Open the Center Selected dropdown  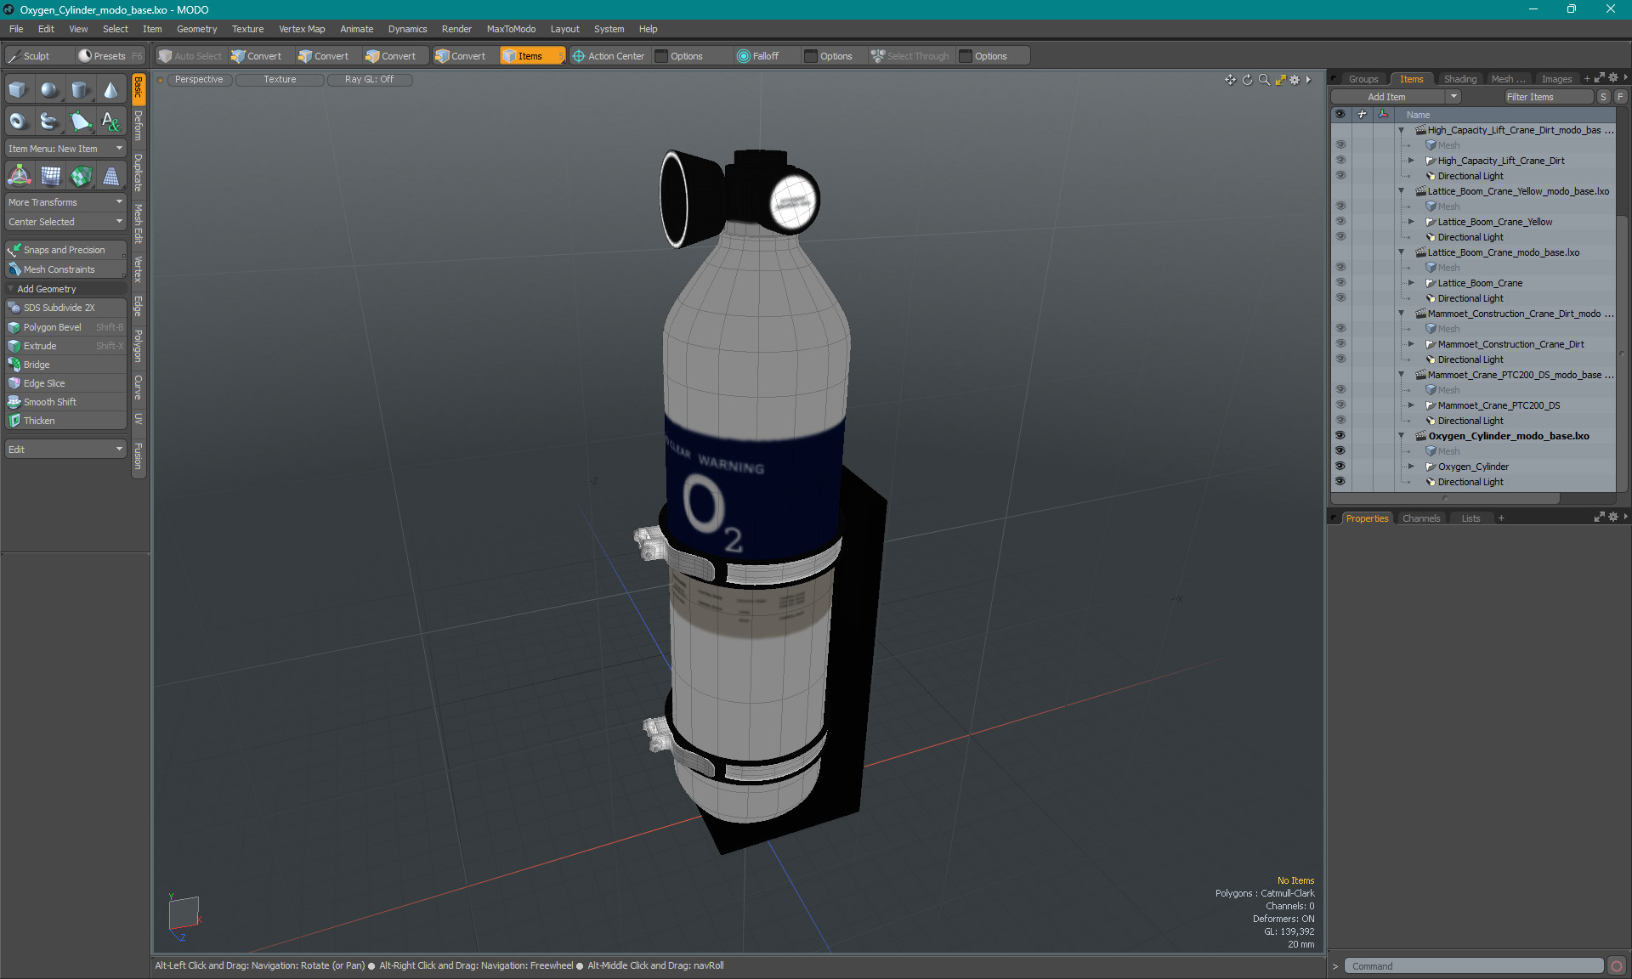tap(65, 222)
